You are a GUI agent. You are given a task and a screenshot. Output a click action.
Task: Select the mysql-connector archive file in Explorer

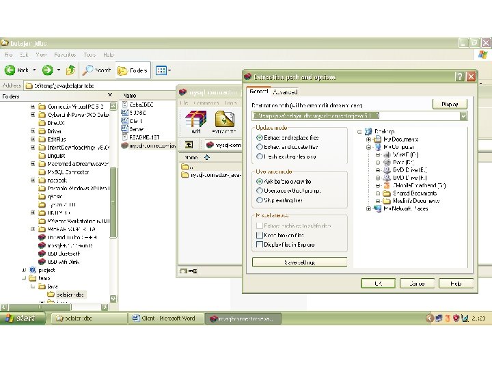149,146
